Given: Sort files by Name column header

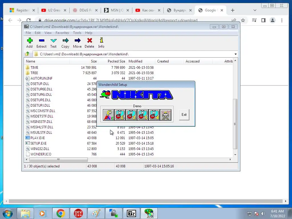Looking at the screenshot, I should tap(47, 61).
